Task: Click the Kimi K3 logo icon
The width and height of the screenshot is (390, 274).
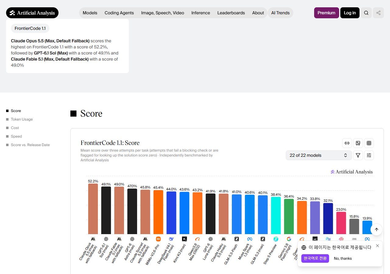Action: pos(184,239)
